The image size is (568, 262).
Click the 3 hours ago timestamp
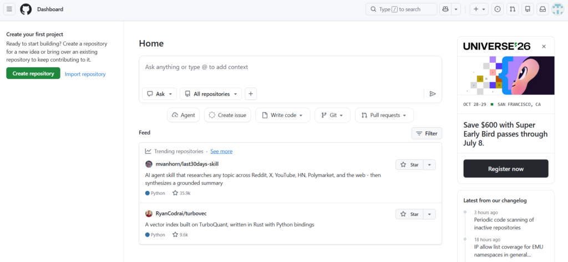486,213
